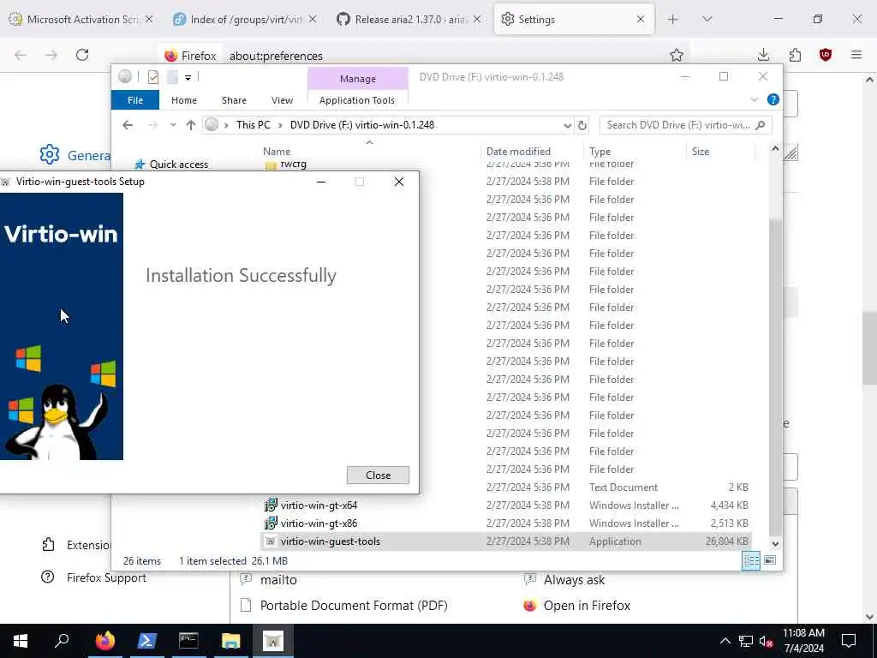Click New folder quick access toolbar icon
Image resolution: width=877 pixels, height=658 pixels.
coord(172,77)
